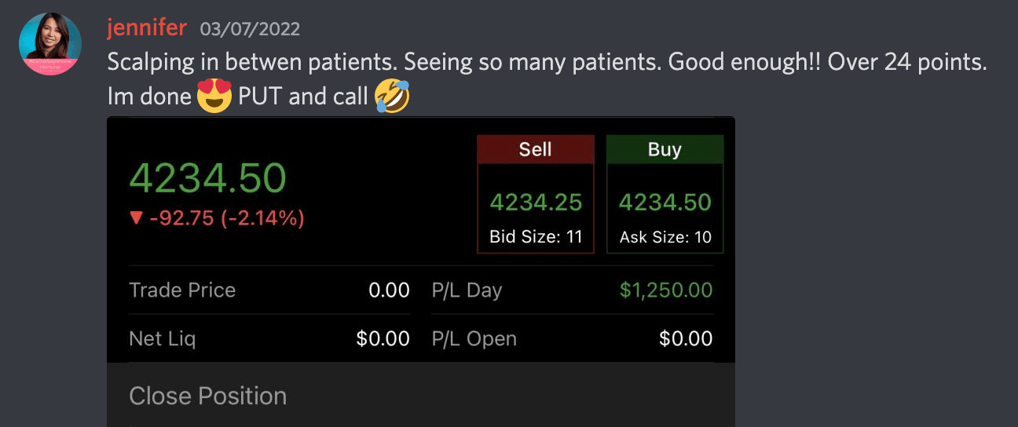Click the 4234.25 sell bid price
Image resolution: width=1018 pixels, height=427 pixels.
click(x=536, y=203)
